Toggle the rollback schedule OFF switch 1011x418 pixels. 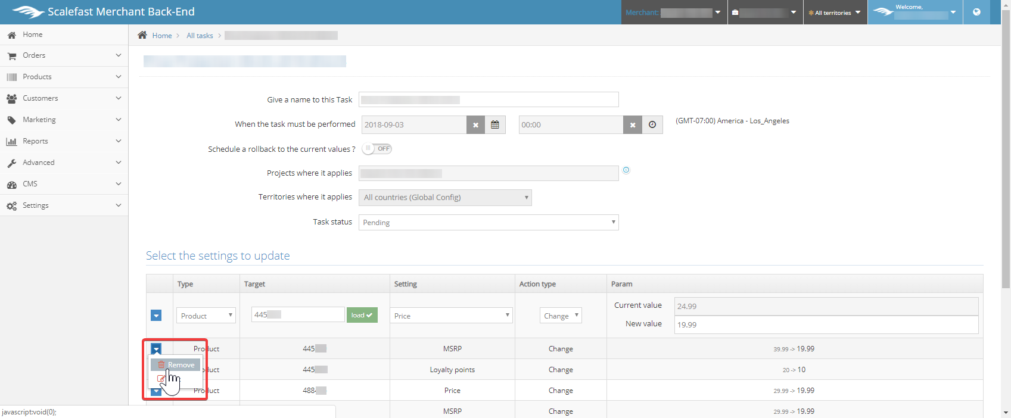point(377,149)
